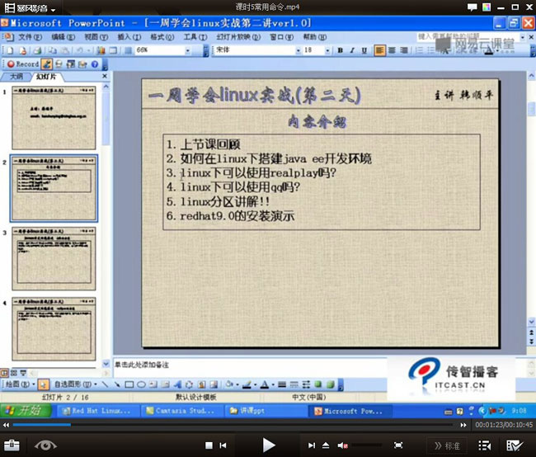The image size is (536, 457).
Task: Adjust the player volume slider
Action: [x=366, y=445]
